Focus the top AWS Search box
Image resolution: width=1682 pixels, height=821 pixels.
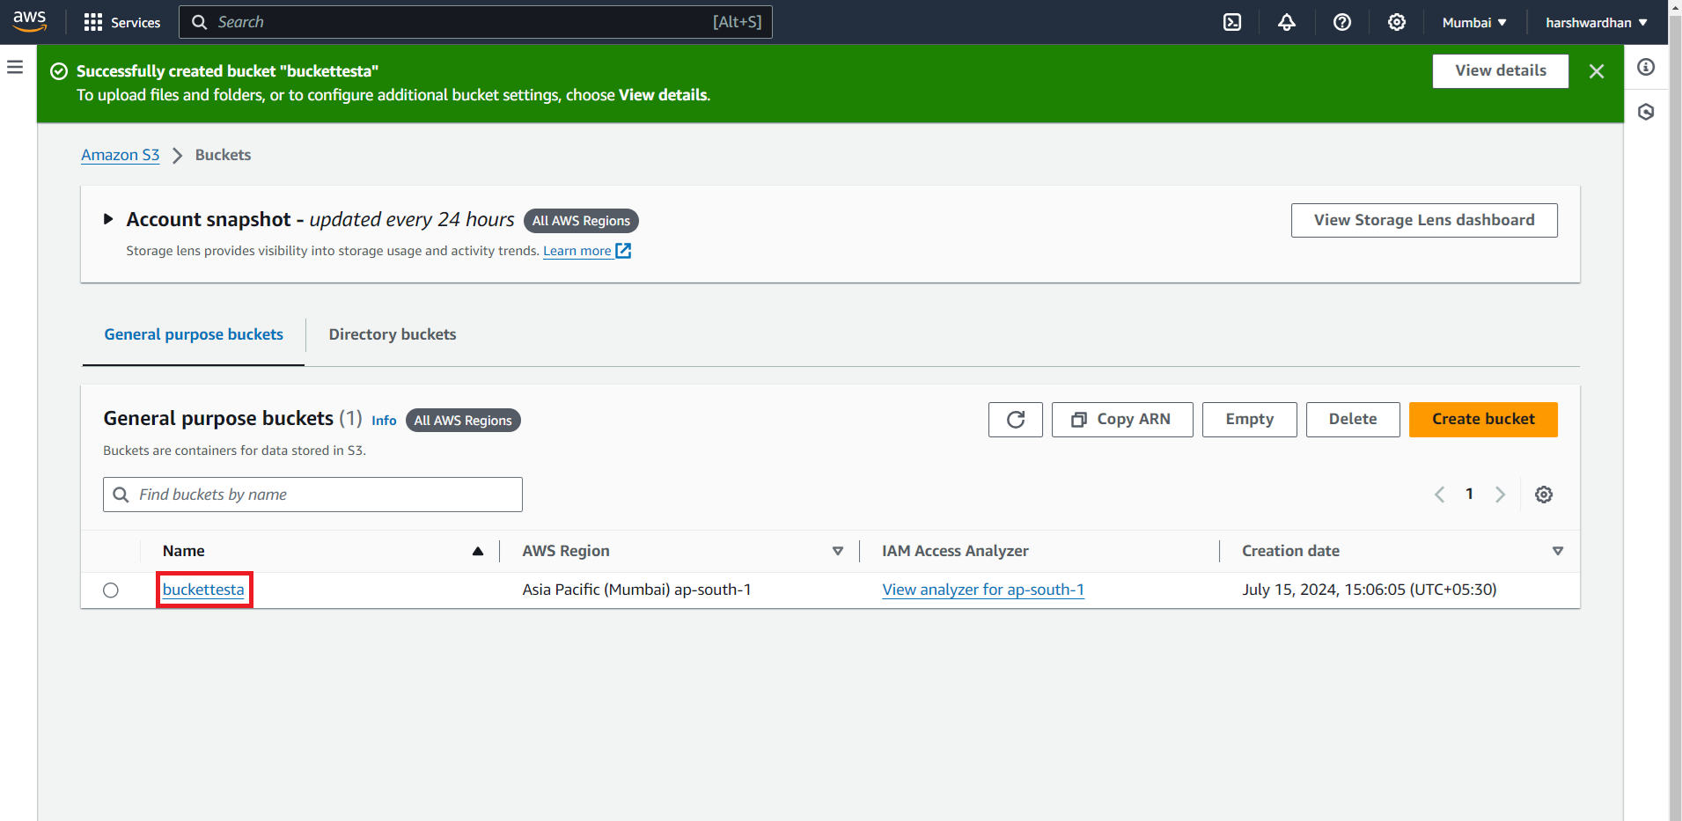475,22
